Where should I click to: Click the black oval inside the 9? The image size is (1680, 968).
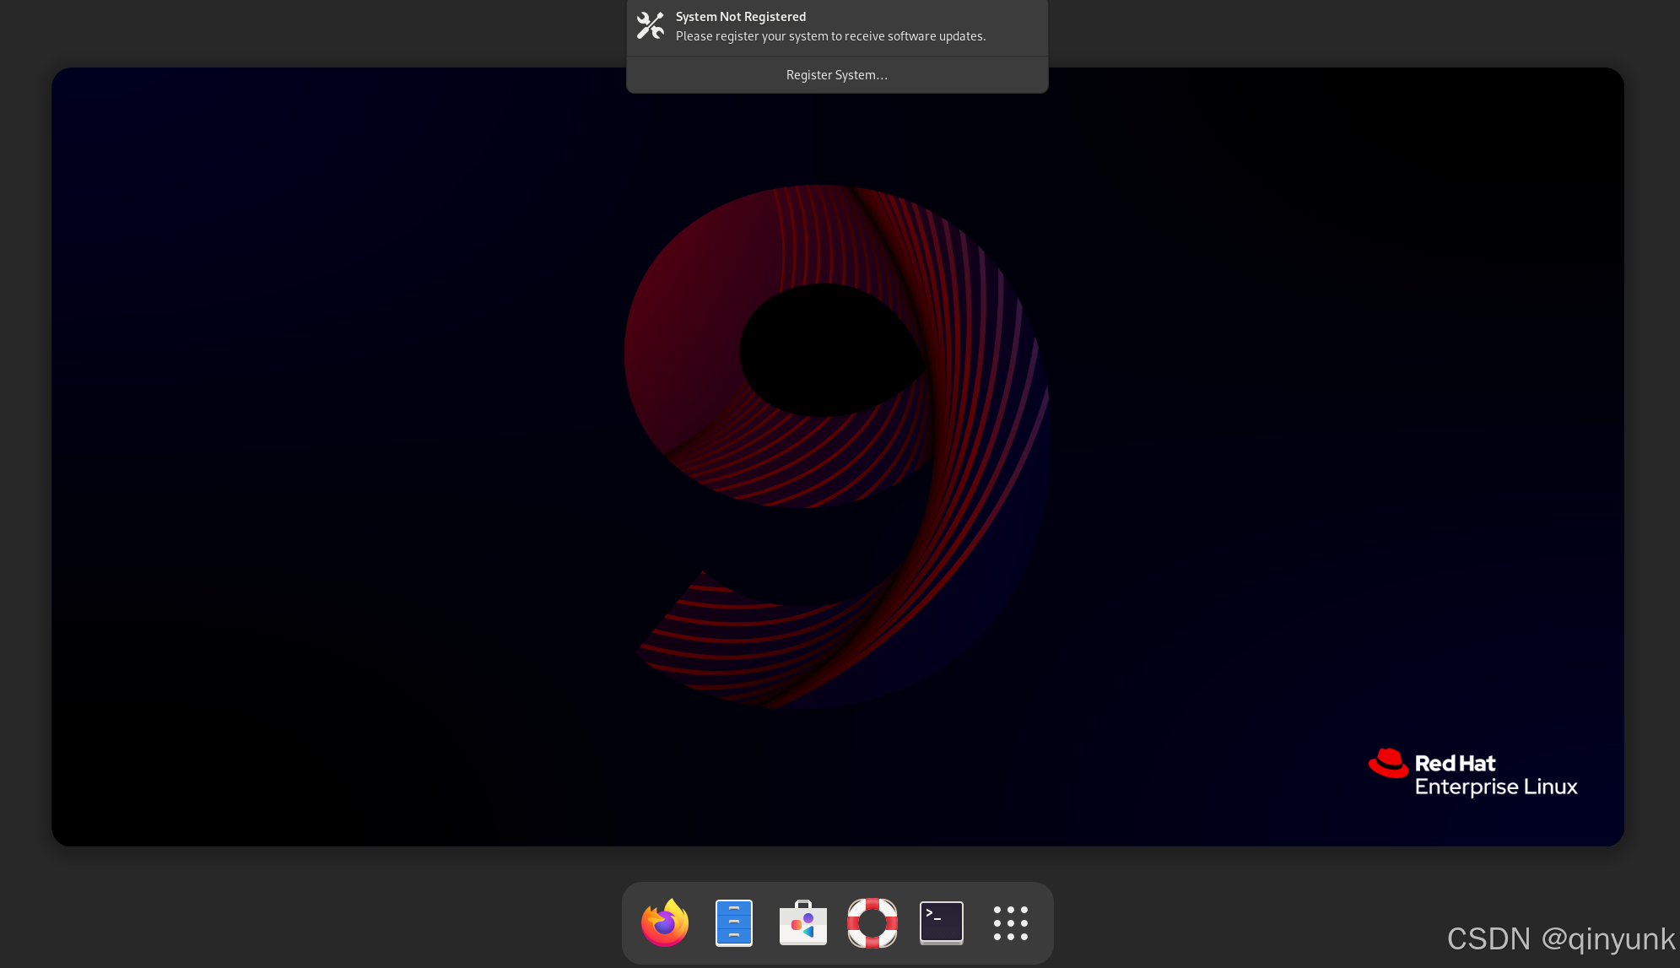point(827,350)
